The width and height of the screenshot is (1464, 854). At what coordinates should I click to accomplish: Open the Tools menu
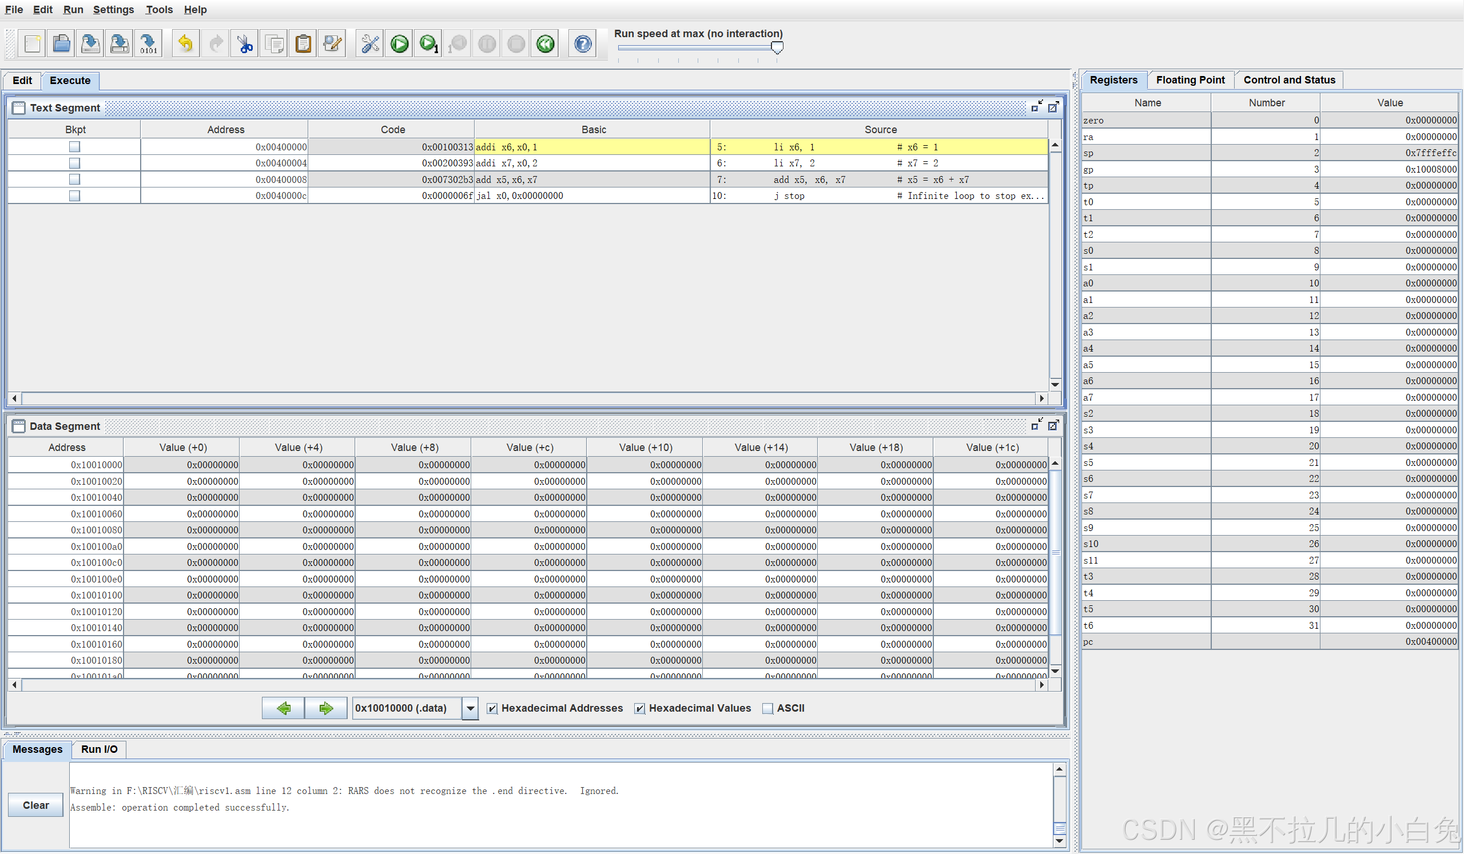pos(158,9)
